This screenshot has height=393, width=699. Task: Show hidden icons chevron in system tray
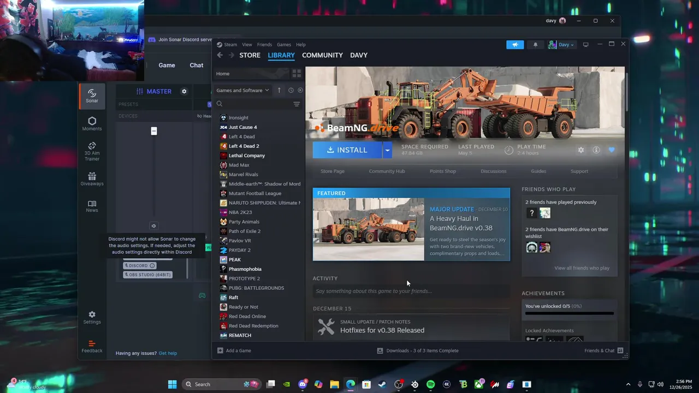click(x=628, y=384)
